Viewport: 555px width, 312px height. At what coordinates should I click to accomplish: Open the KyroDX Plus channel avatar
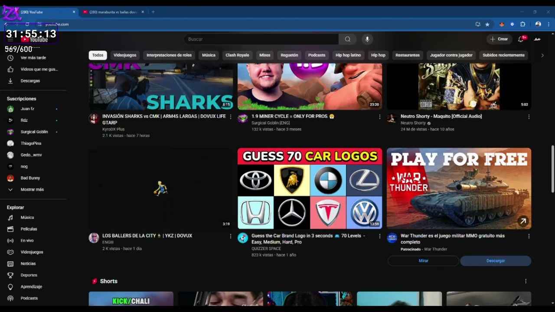click(94, 119)
